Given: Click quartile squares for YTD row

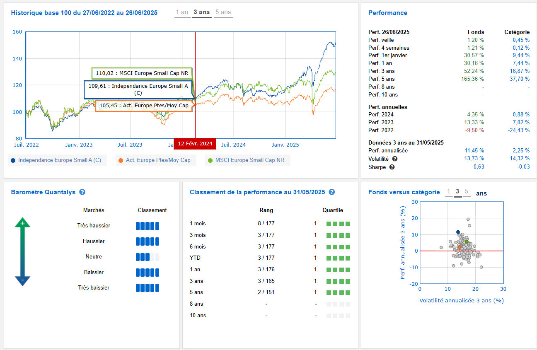Looking at the screenshot, I should pos(338,258).
